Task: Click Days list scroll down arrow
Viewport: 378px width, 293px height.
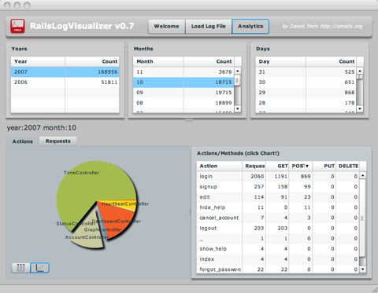Action: [x=360, y=108]
